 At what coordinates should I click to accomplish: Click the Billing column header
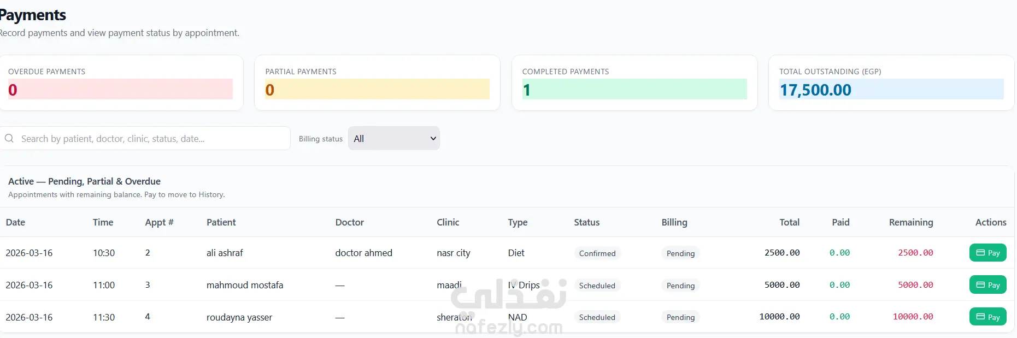pos(674,222)
